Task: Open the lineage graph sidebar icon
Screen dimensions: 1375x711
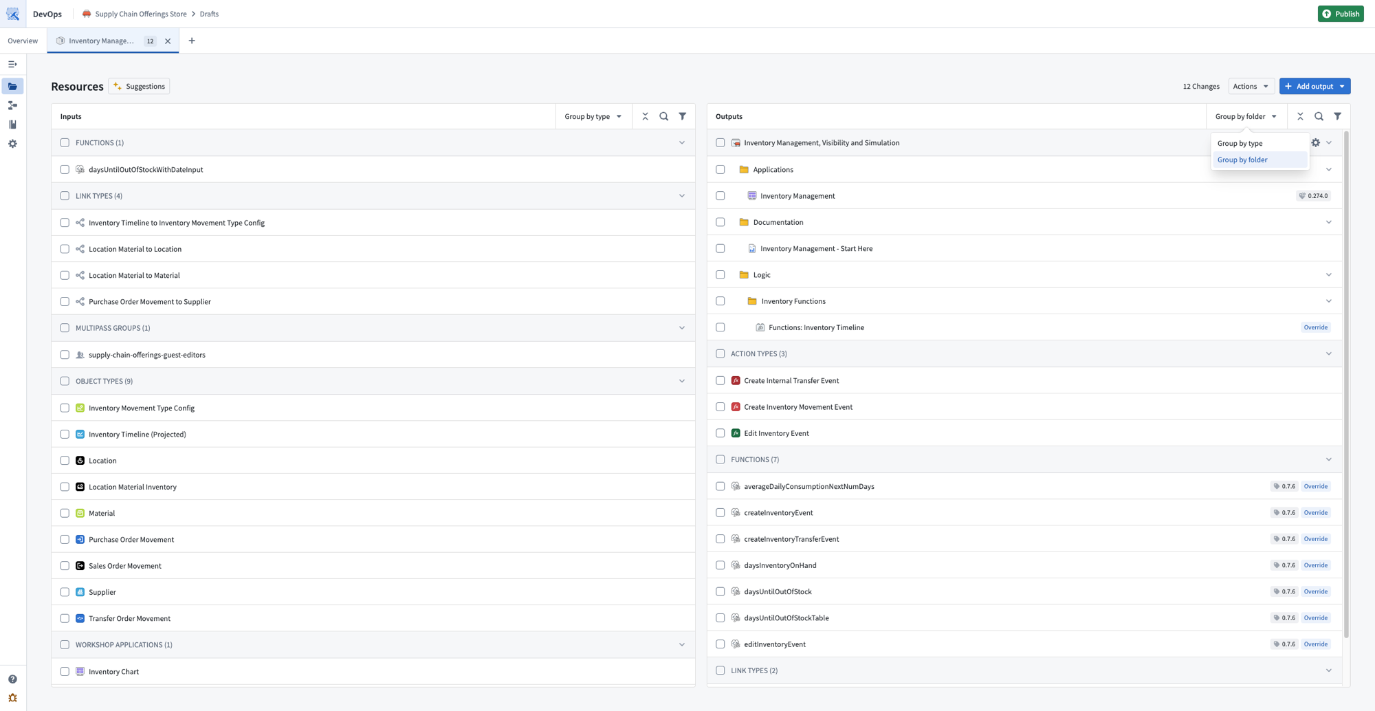Action: tap(12, 105)
